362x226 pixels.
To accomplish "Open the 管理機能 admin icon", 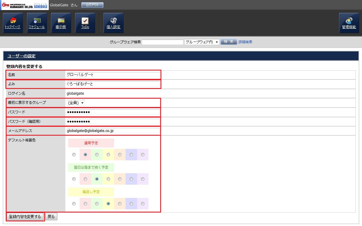I will [349, 23].
